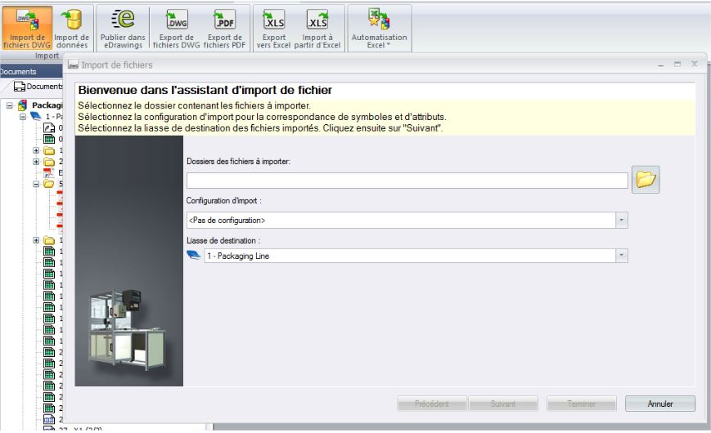Open the Automatisation Excel dropdown button
711x433 pixels.
point(379,28)
